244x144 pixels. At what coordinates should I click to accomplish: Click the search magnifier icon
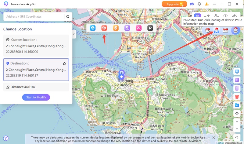click(68, 17)
